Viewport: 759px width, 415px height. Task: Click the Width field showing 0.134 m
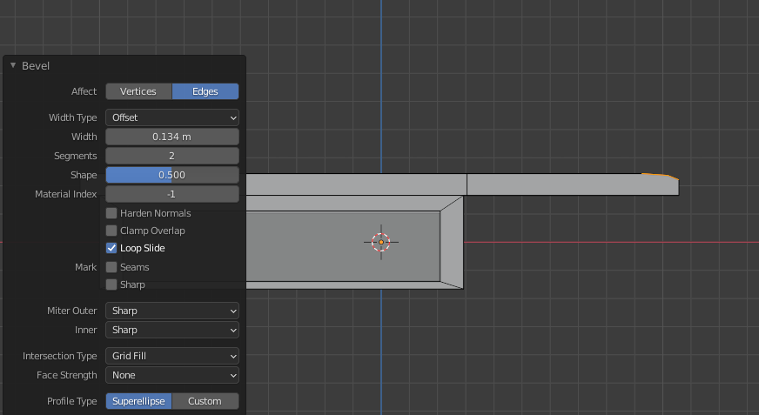(x=172, y=137)
